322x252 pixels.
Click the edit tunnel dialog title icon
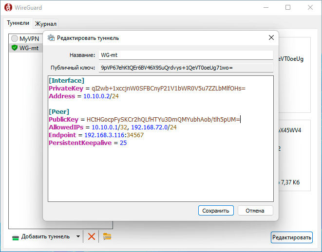click(x=51, y=38)
